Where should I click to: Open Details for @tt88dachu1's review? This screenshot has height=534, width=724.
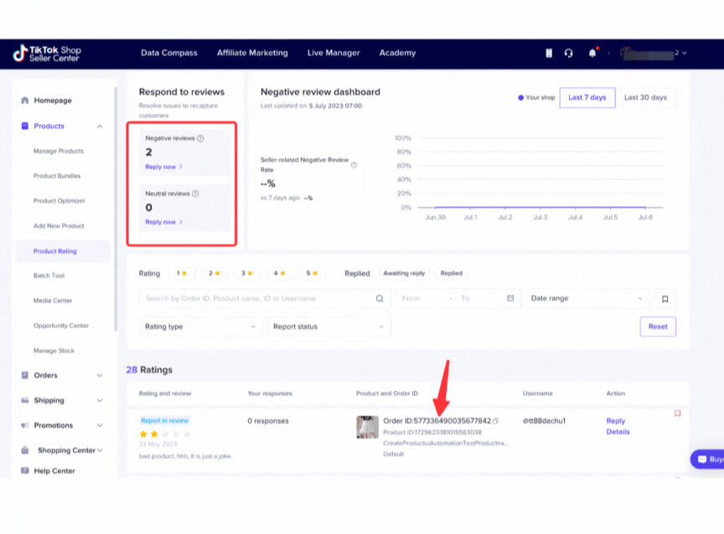[618, 432]
